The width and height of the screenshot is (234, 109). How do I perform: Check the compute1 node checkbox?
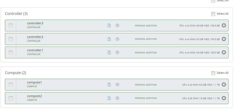tap(11, 84)
